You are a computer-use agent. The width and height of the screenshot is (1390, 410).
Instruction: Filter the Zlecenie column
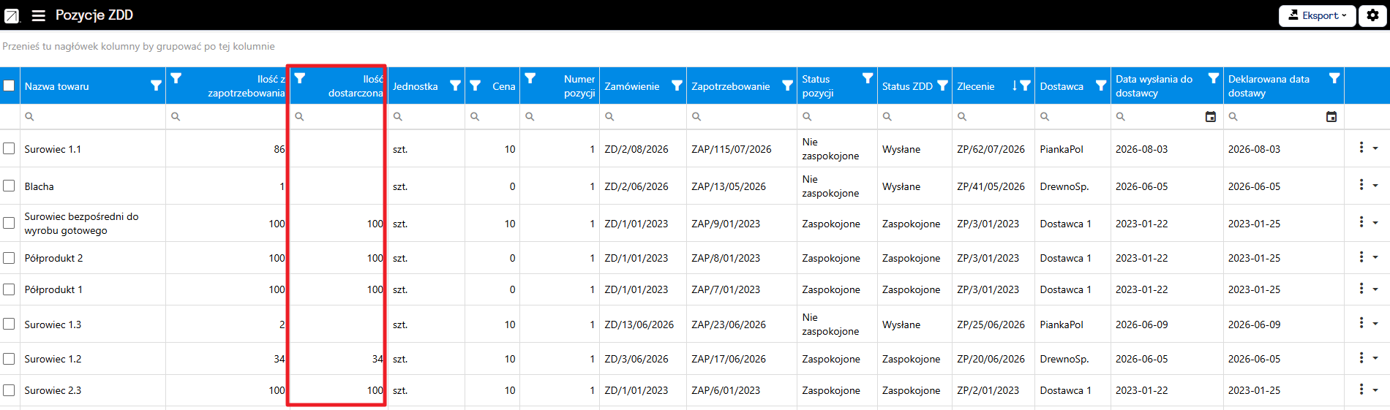pyautogui.click(x=1025, y=86)
